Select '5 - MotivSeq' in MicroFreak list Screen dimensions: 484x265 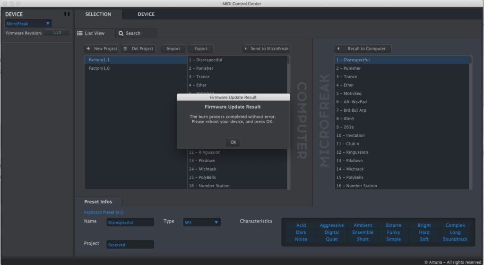tap(402, 93)
